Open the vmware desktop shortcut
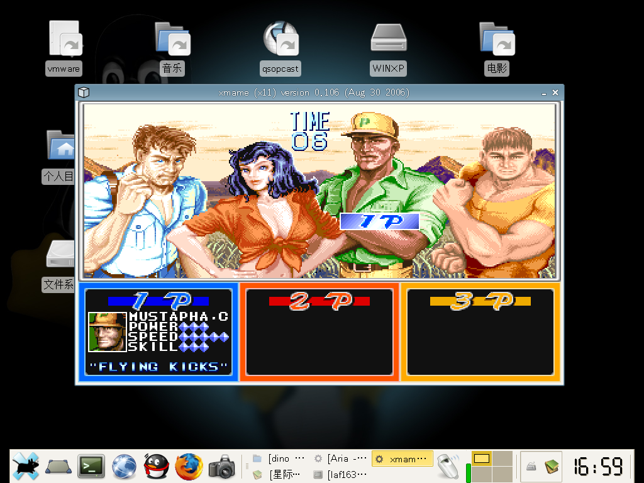644x483 pixels. coord(64,48)
